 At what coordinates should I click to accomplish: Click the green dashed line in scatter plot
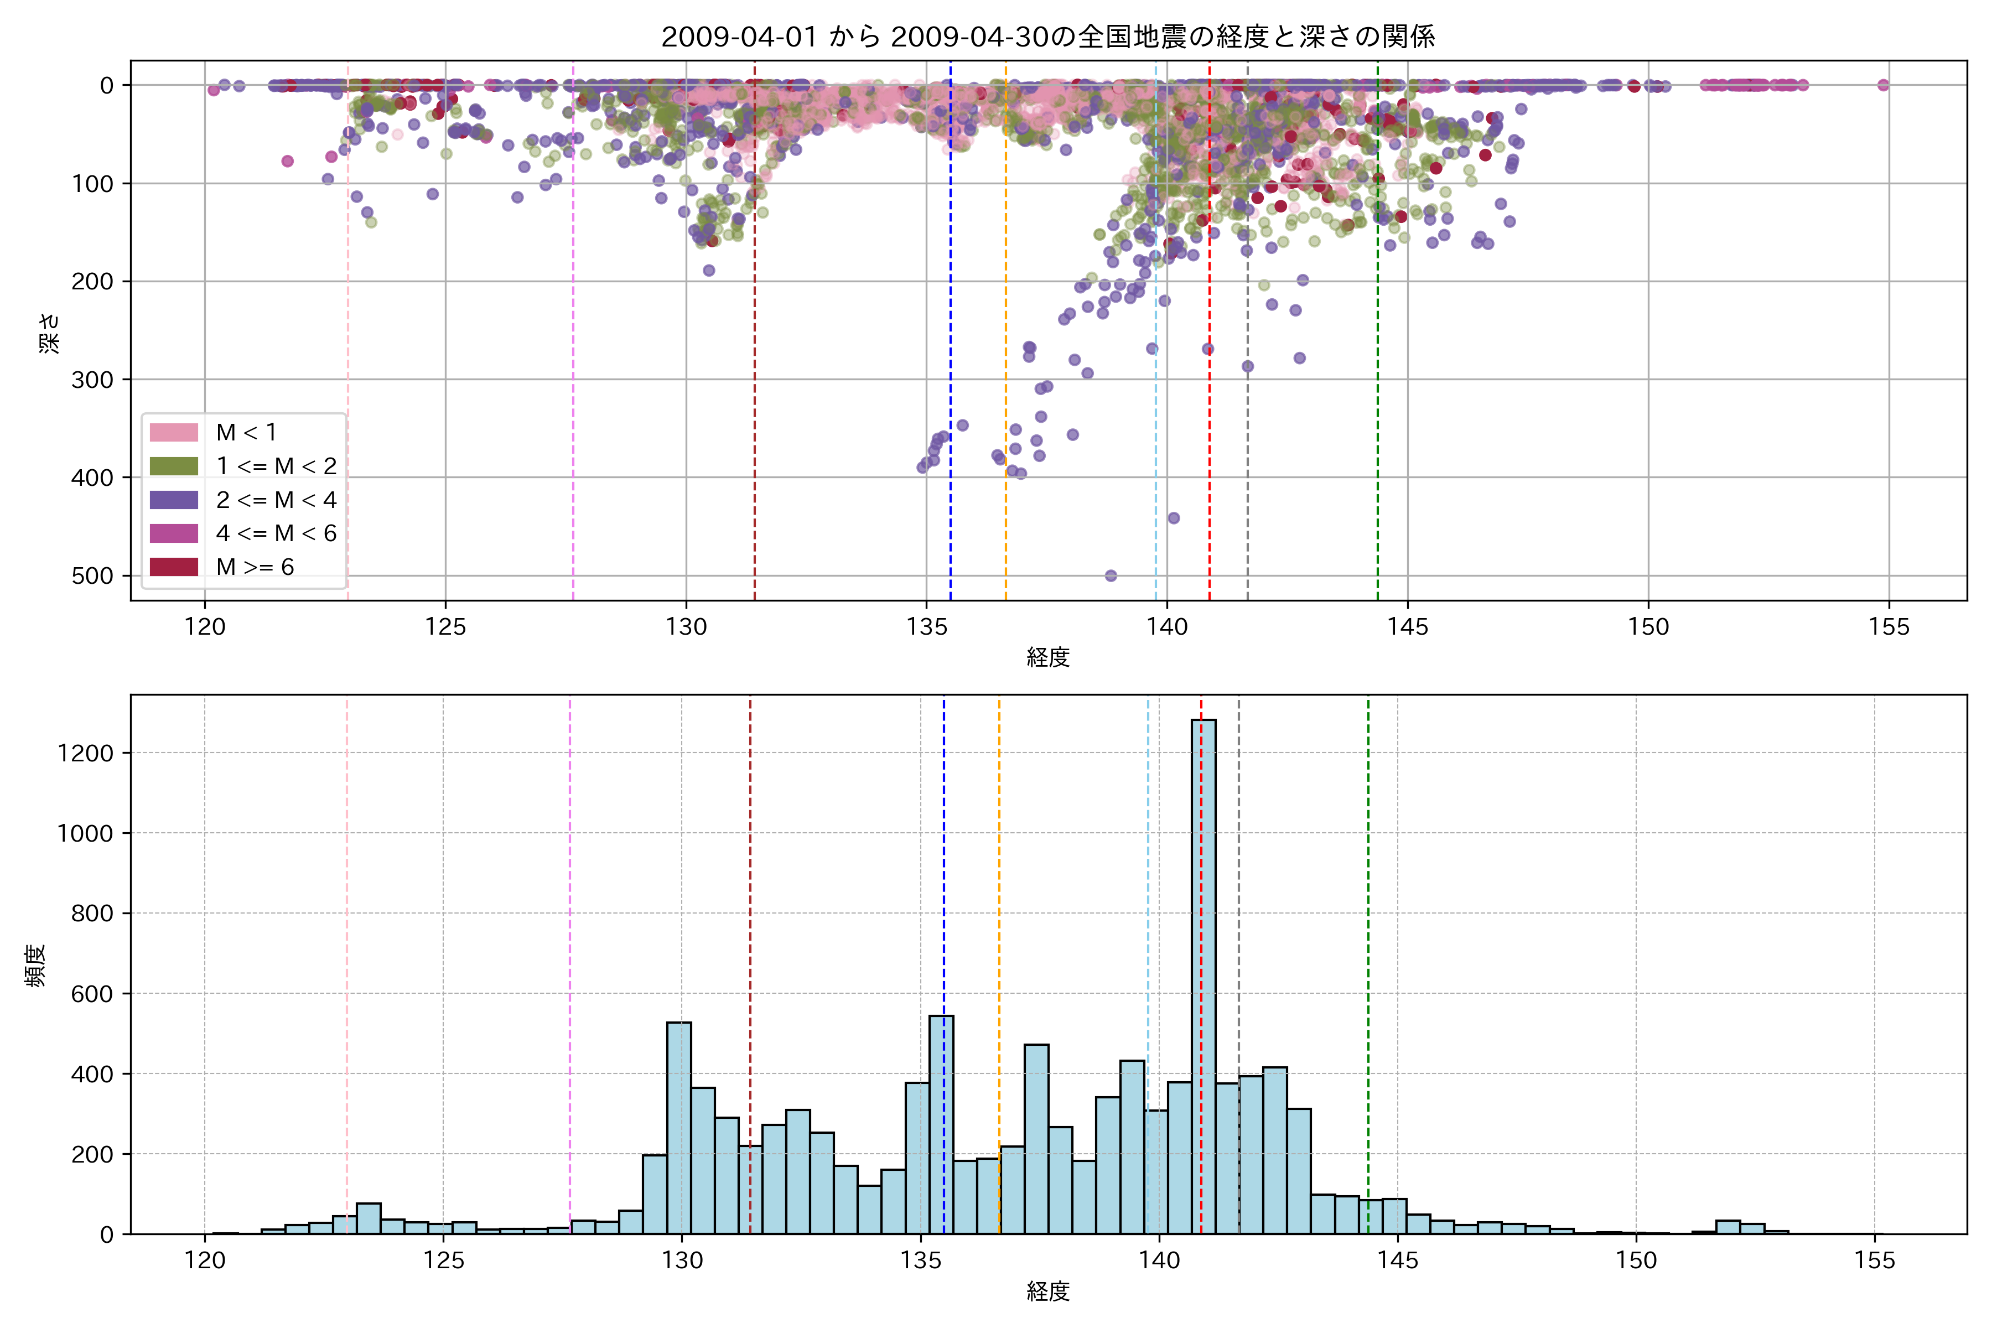click(1377, 339)
